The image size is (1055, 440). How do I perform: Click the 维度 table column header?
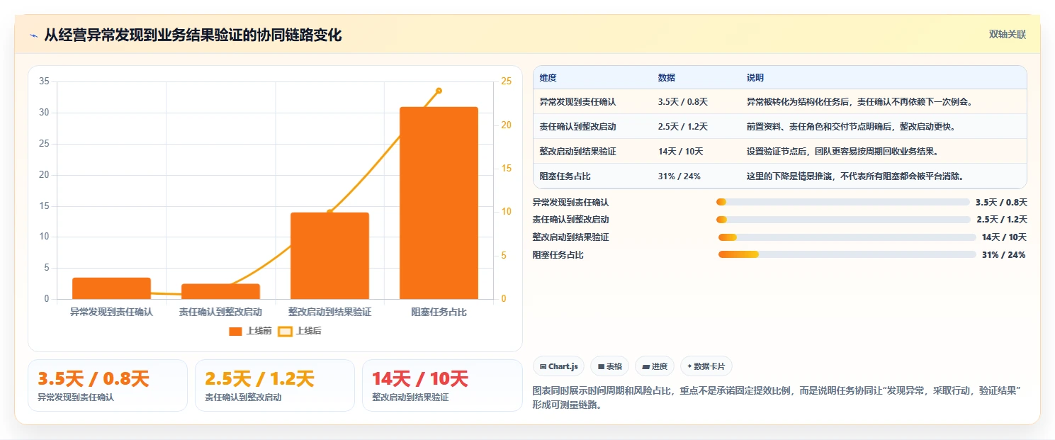point(548,78)
